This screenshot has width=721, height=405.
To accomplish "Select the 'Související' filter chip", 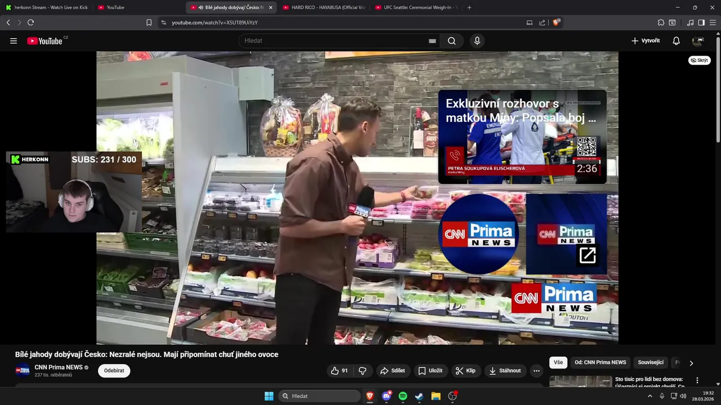I will 651,362.
